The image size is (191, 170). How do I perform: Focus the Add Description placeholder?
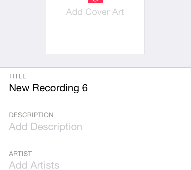coord(45,127)
